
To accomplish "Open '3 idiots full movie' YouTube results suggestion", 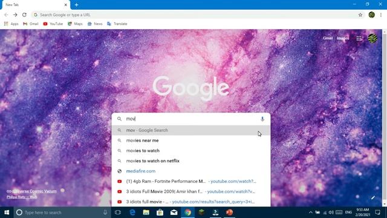I will [191, 202].
